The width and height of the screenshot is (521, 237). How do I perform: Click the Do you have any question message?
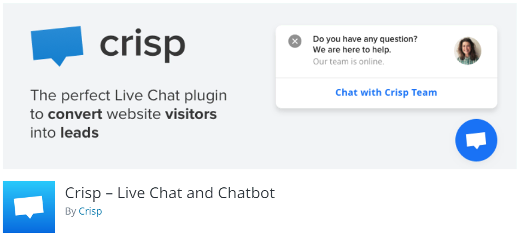pyautogui.click(x=365, y=39)
